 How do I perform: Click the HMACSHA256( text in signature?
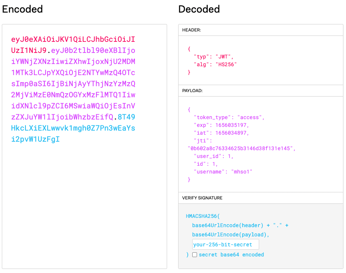[203, 216]
